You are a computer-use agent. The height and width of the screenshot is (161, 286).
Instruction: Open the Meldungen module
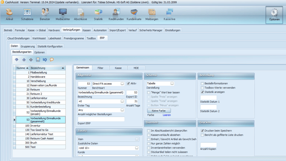click(x=152, y=14)
